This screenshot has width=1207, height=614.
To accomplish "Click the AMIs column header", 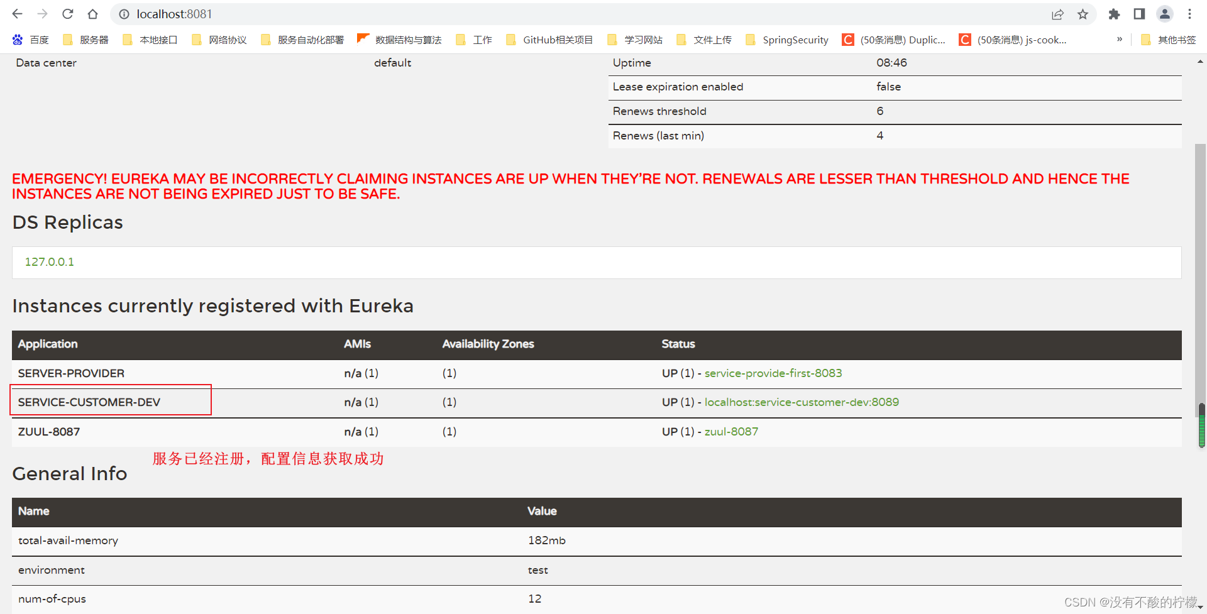I will point(357,344).
